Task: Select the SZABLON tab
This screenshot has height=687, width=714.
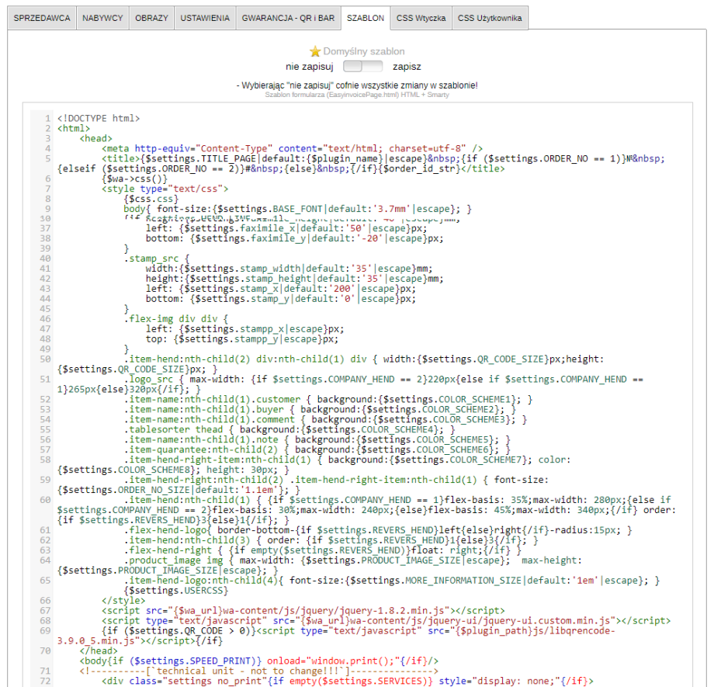Action: [366, 18]
